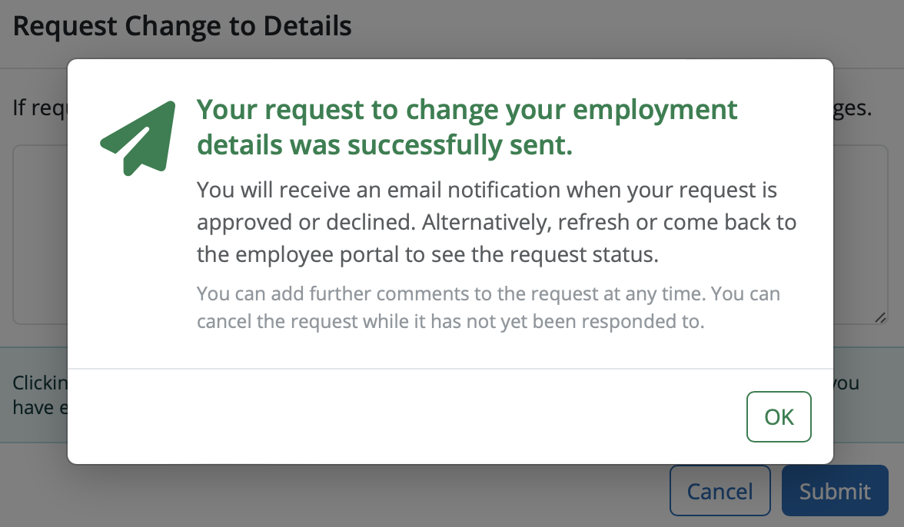Click the Cancel button behind the dialog
Image resolution: width=904 pixels, height=527 pixels.
720,491
